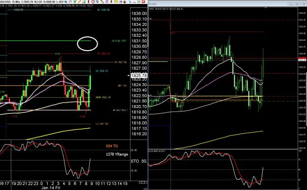This screenshot has height=190, width=307.
Task: Click hour 3 on the time axis
Action: [x=58, y=184]
